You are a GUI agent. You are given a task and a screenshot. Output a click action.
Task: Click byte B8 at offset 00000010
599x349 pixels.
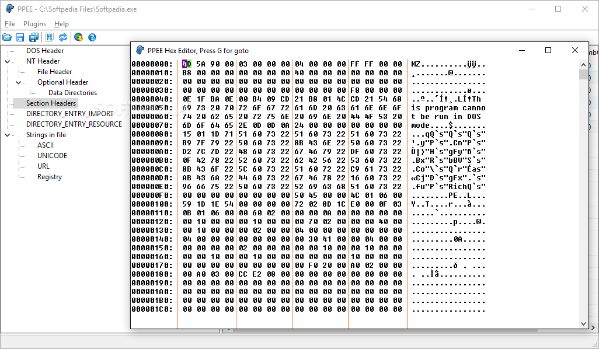click(187, 73)
